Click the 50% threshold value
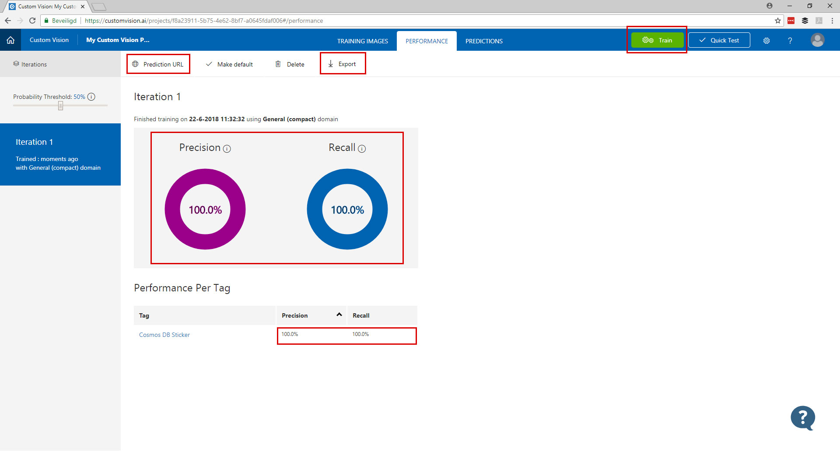The height and width of the screenshot is (455, 840). (x=79, y=97)
